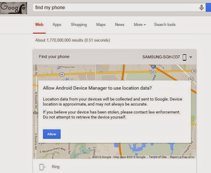Click the phone device icon beside SAMSUNG-SGH-I337
The width and height of the screenshot is (211, 173).
pyautogui.click(x=185, y=57)
